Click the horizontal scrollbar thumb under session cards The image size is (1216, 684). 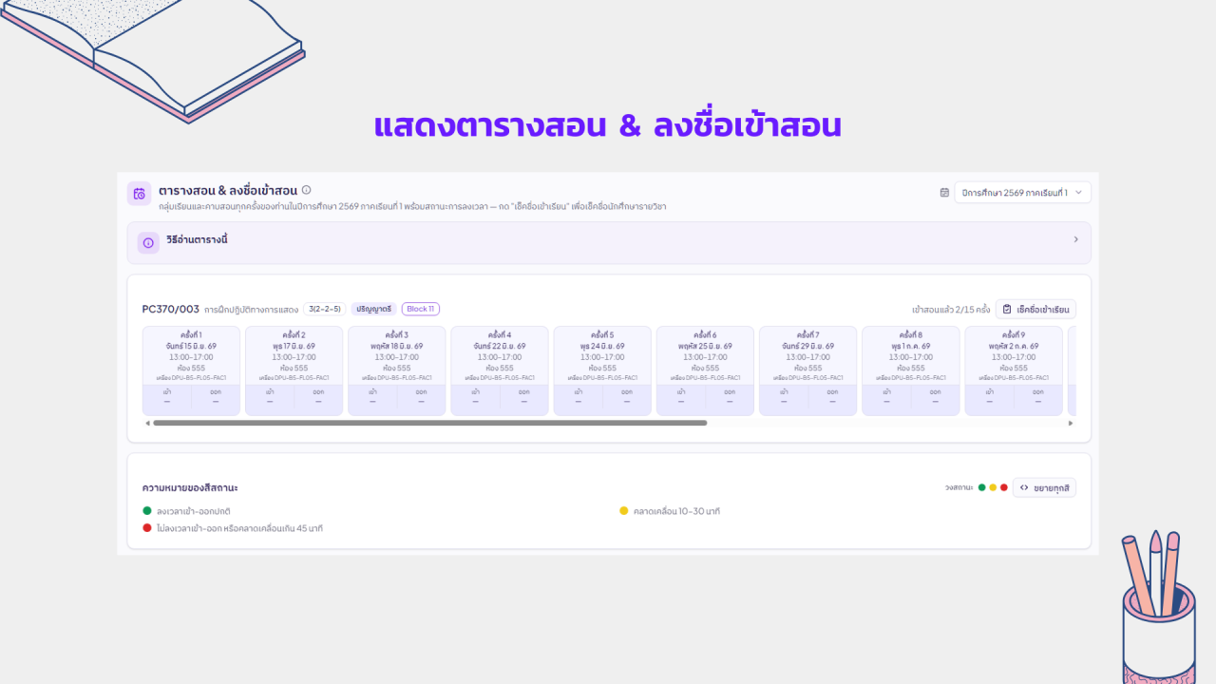tap(429, 423)
